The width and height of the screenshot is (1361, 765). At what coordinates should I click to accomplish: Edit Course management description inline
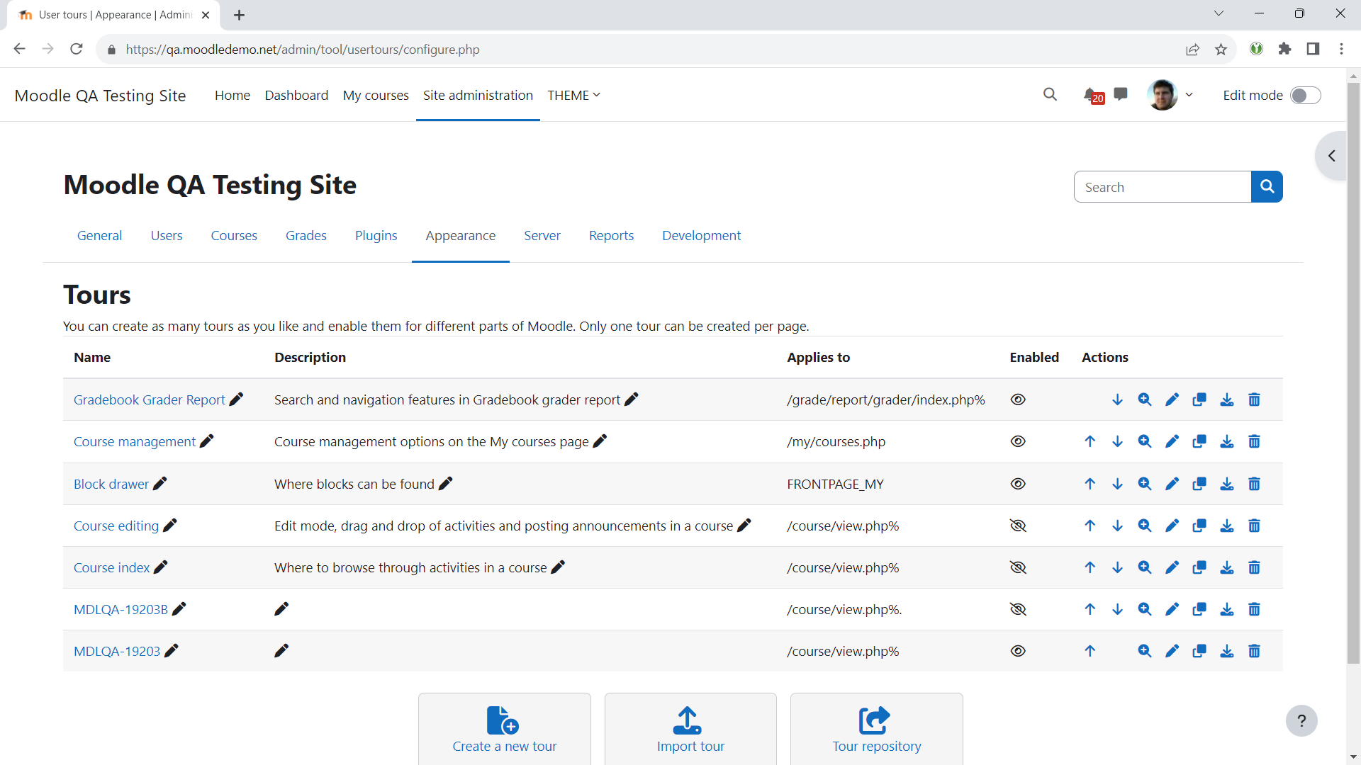click(600, 441)
